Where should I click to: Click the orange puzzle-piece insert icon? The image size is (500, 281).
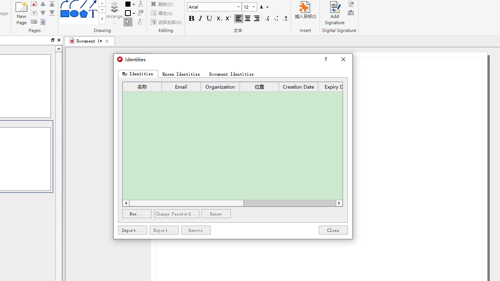[x=305, y=7]
